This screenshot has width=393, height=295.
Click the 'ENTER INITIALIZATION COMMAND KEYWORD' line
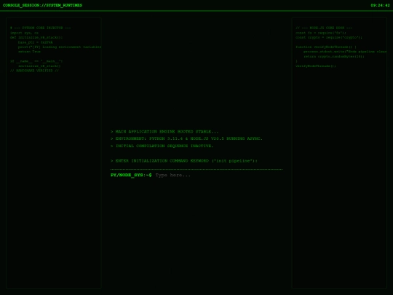coord(184,161)
